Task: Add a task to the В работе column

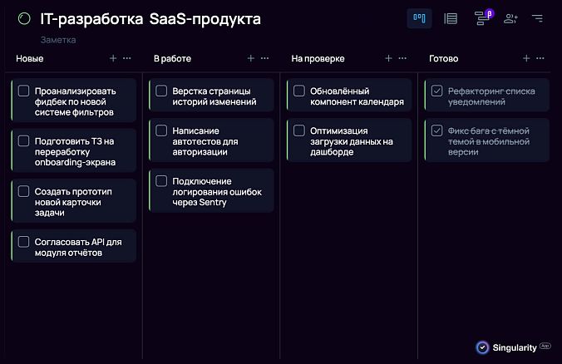Action: point(251,59)
